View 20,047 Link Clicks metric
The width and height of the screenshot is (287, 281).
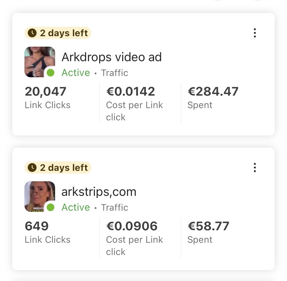pos(48,98)
